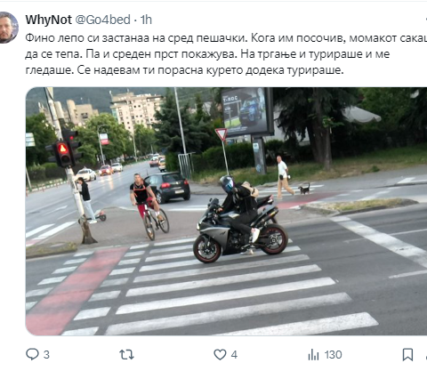Click the billboard in the attached photo
Screen dimensions: 427x371
pyautogui.click(x=246, y=112)
